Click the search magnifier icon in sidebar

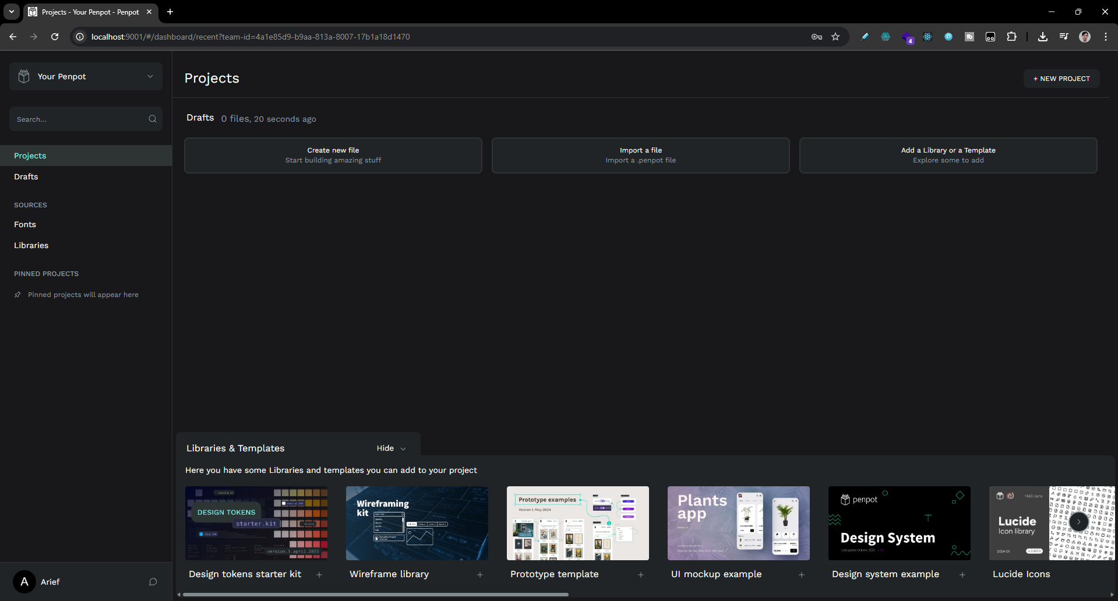(153, 119)
